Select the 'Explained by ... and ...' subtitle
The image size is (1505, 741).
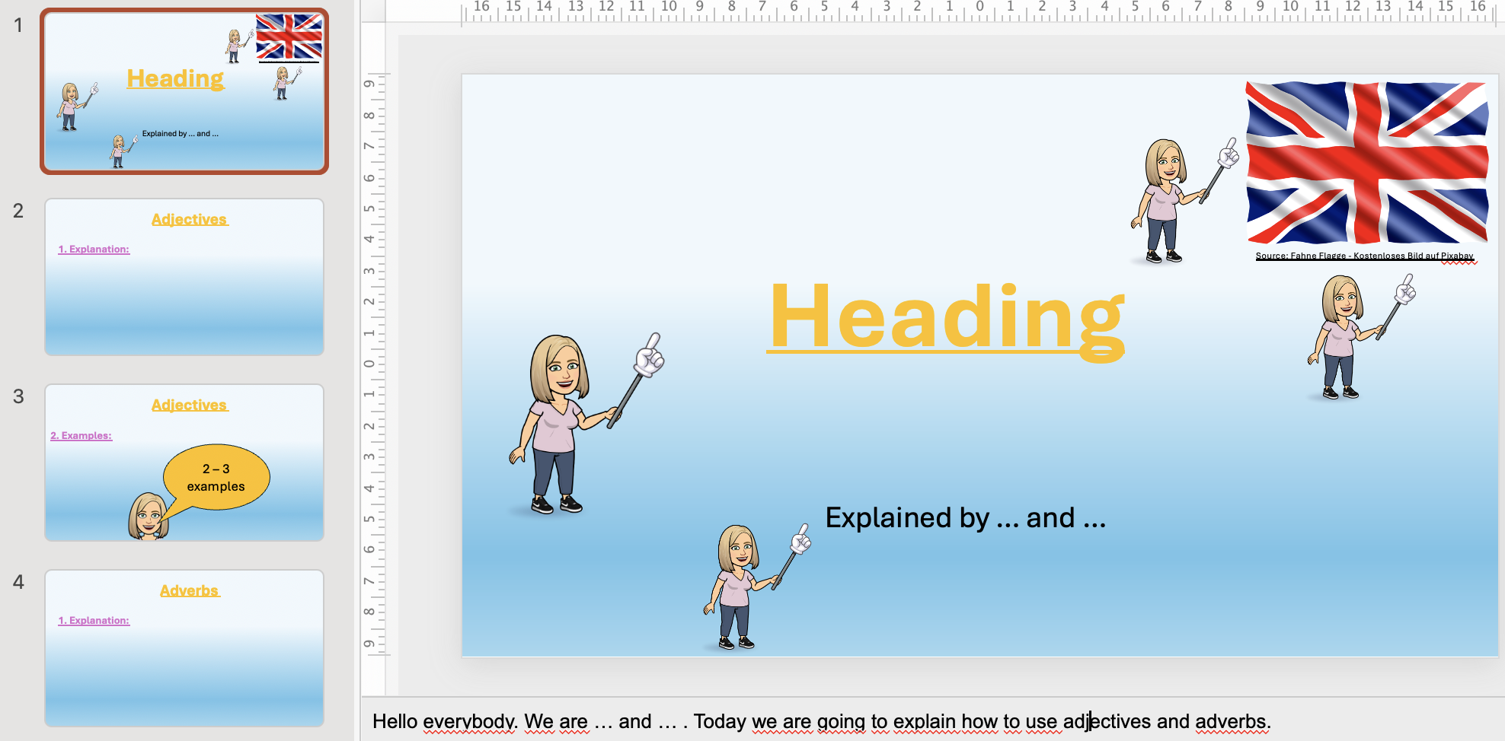965,518
